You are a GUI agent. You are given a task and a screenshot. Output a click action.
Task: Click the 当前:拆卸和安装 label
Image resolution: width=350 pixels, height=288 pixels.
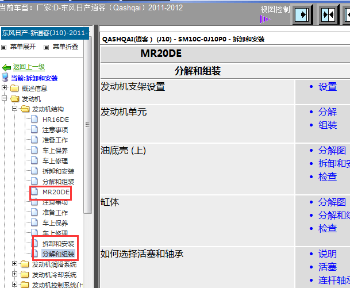click(34, 78)
